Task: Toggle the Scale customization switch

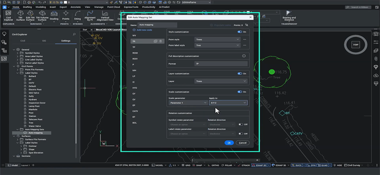Action: (x=240, y=92)
